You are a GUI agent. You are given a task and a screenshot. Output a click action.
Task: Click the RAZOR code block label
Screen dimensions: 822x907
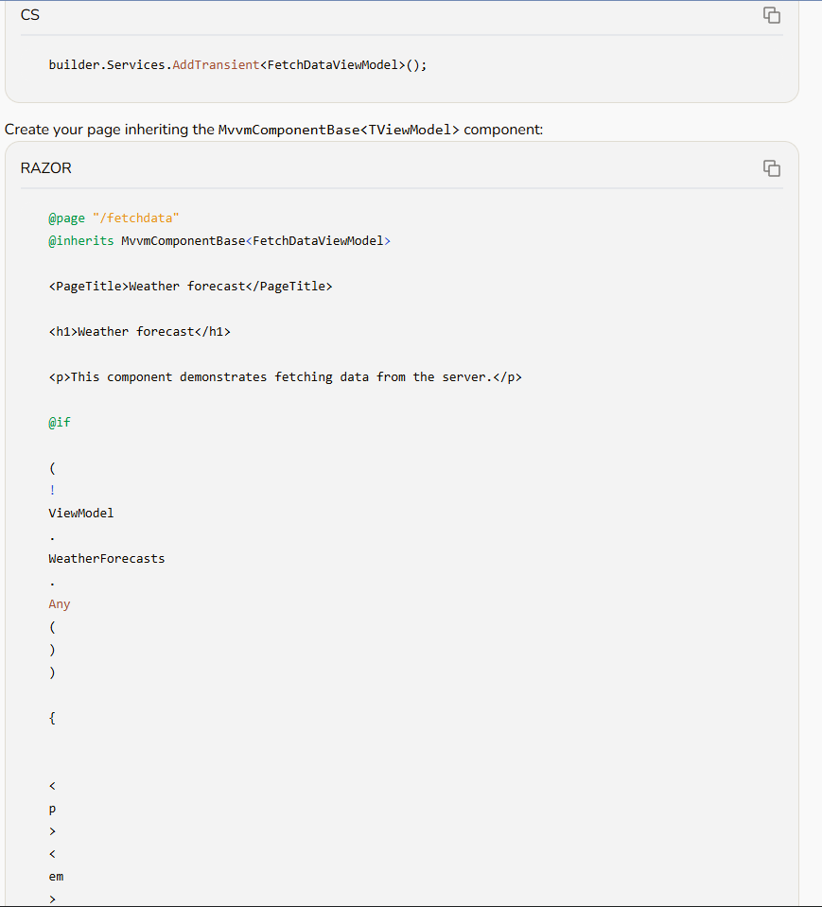click(x=46, y=168)
